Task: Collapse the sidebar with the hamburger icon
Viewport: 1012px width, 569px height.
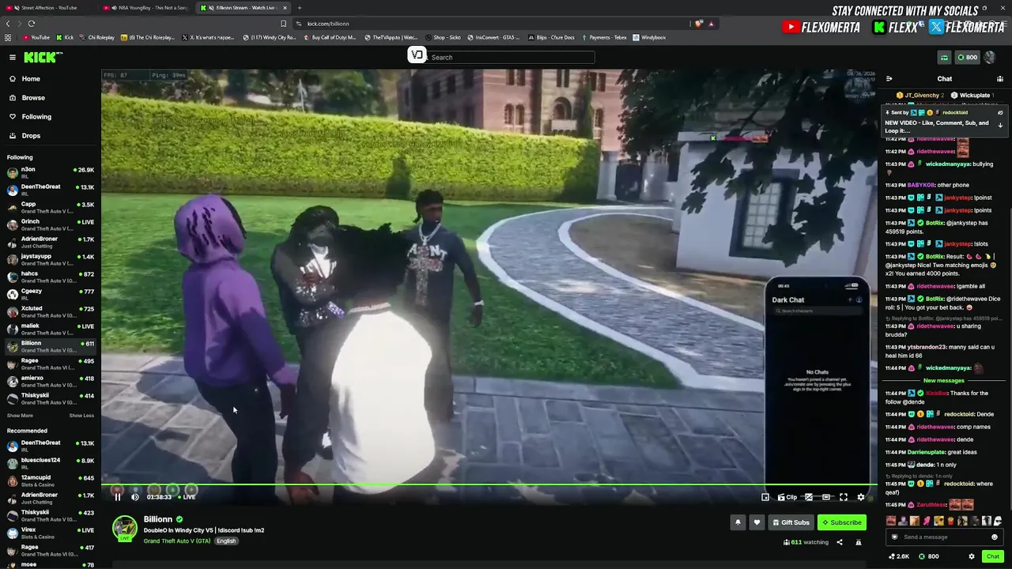Action: click(x=13, y=57)
